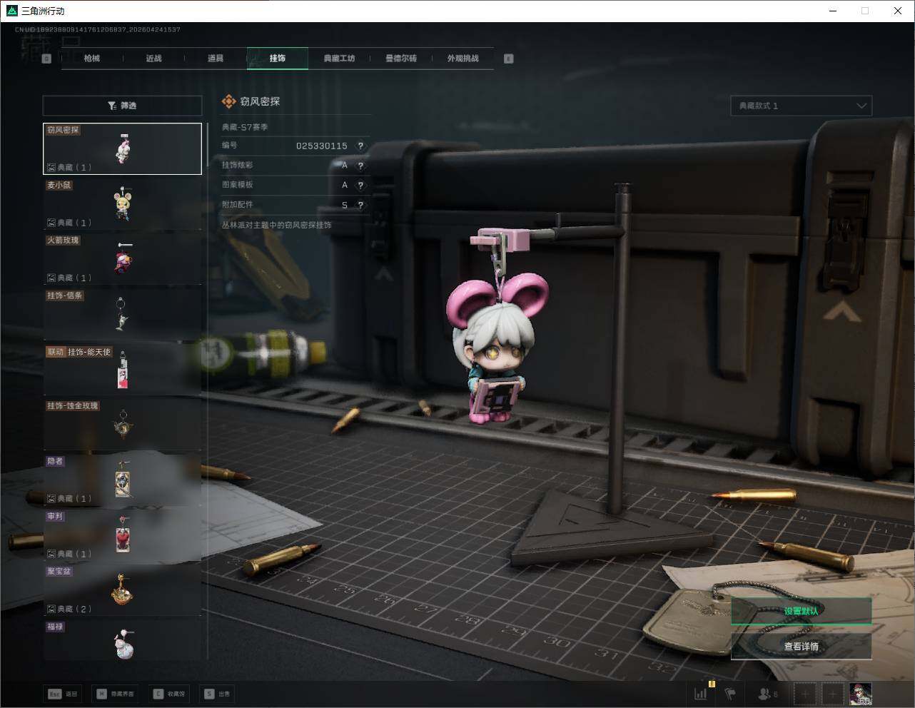Click the next-tab key icon right of 外观挑战

(x=509, y=59)
